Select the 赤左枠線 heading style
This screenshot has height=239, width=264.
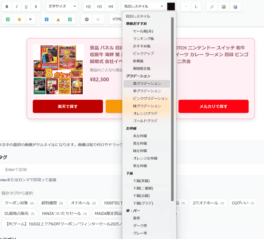point(140,136)
